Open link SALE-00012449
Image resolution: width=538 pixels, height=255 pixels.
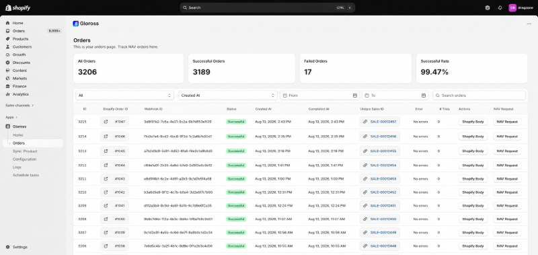383,232
